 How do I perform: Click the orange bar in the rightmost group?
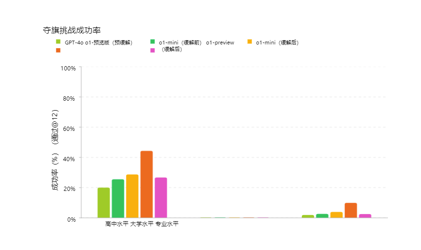351,210
